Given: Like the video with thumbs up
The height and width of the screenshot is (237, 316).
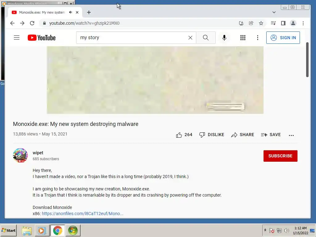Looking at the screenshot, I should coord(184,135).
